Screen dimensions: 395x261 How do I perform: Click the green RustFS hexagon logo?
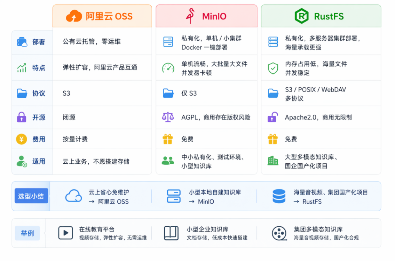[x=301, y=16]
